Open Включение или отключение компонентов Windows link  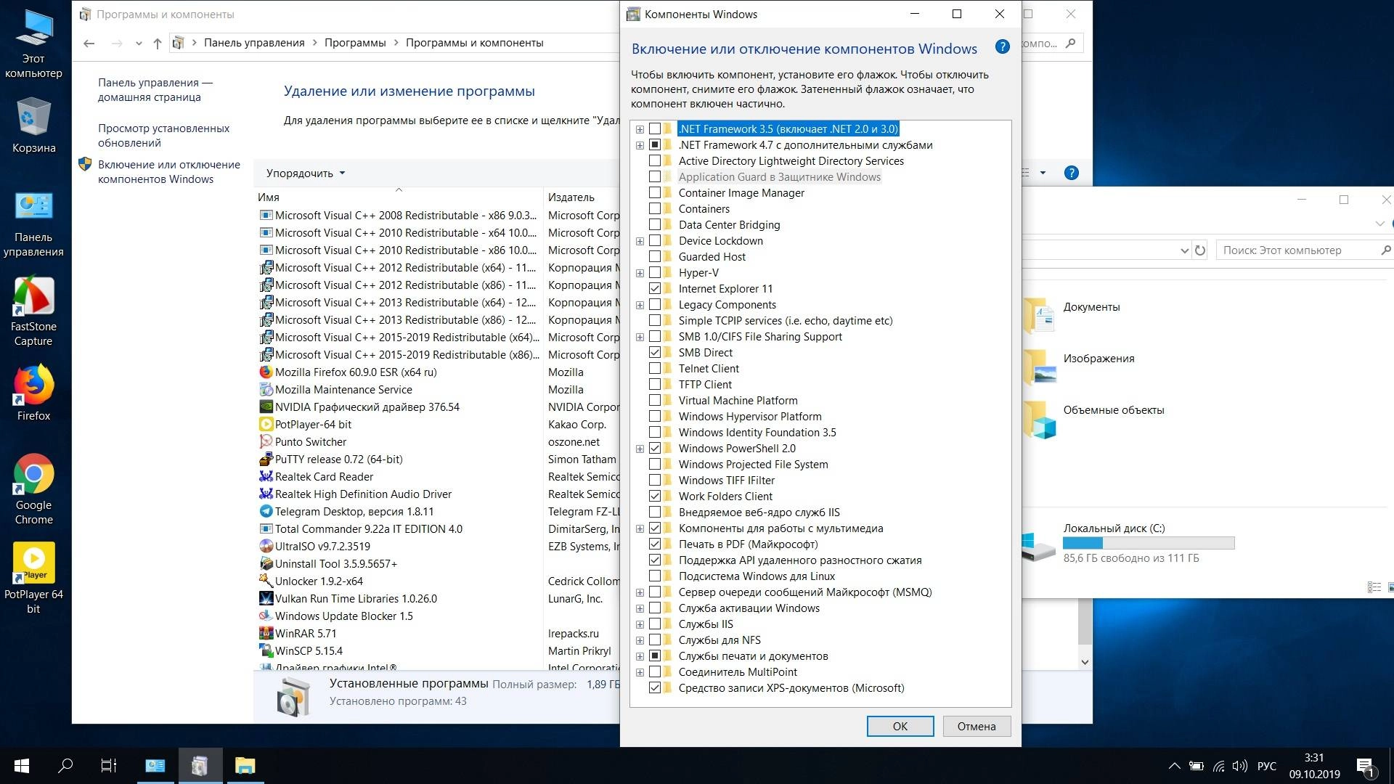click(x=169, y=172)
